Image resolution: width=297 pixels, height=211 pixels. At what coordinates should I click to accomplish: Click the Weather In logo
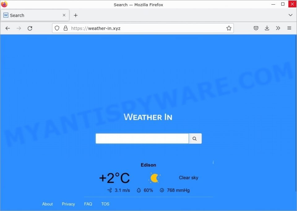pos(148,117)
